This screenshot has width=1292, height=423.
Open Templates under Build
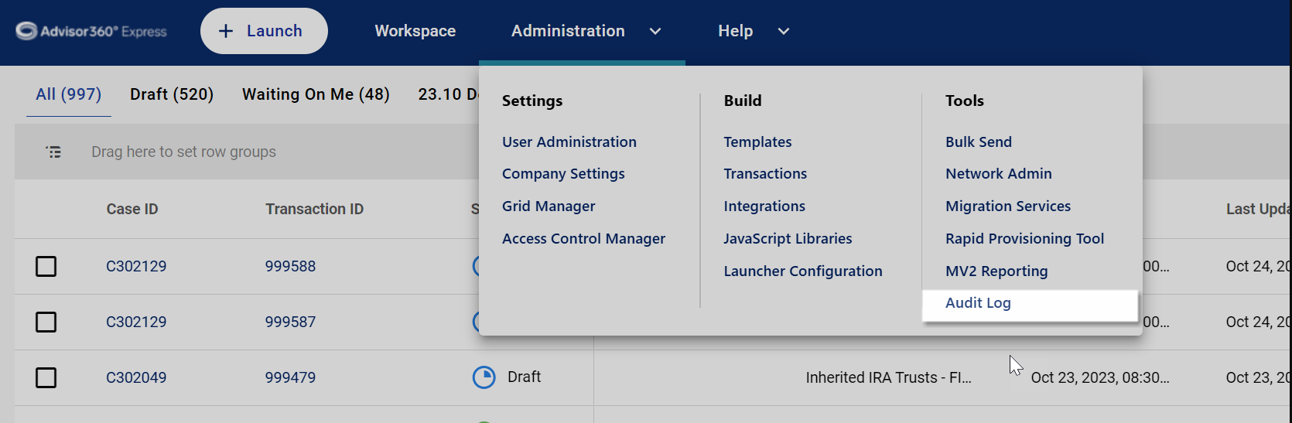tap(757, 142)
